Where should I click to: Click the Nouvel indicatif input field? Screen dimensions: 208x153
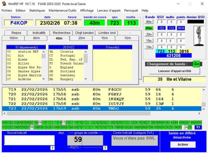(29, 140)
